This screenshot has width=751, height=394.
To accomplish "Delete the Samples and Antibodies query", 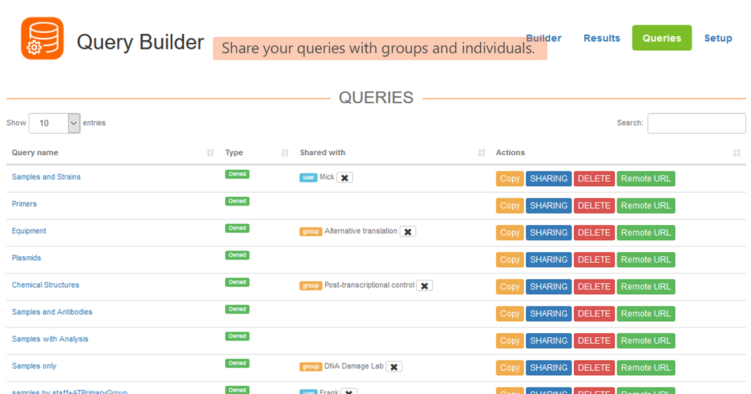I will click(594, 313).
